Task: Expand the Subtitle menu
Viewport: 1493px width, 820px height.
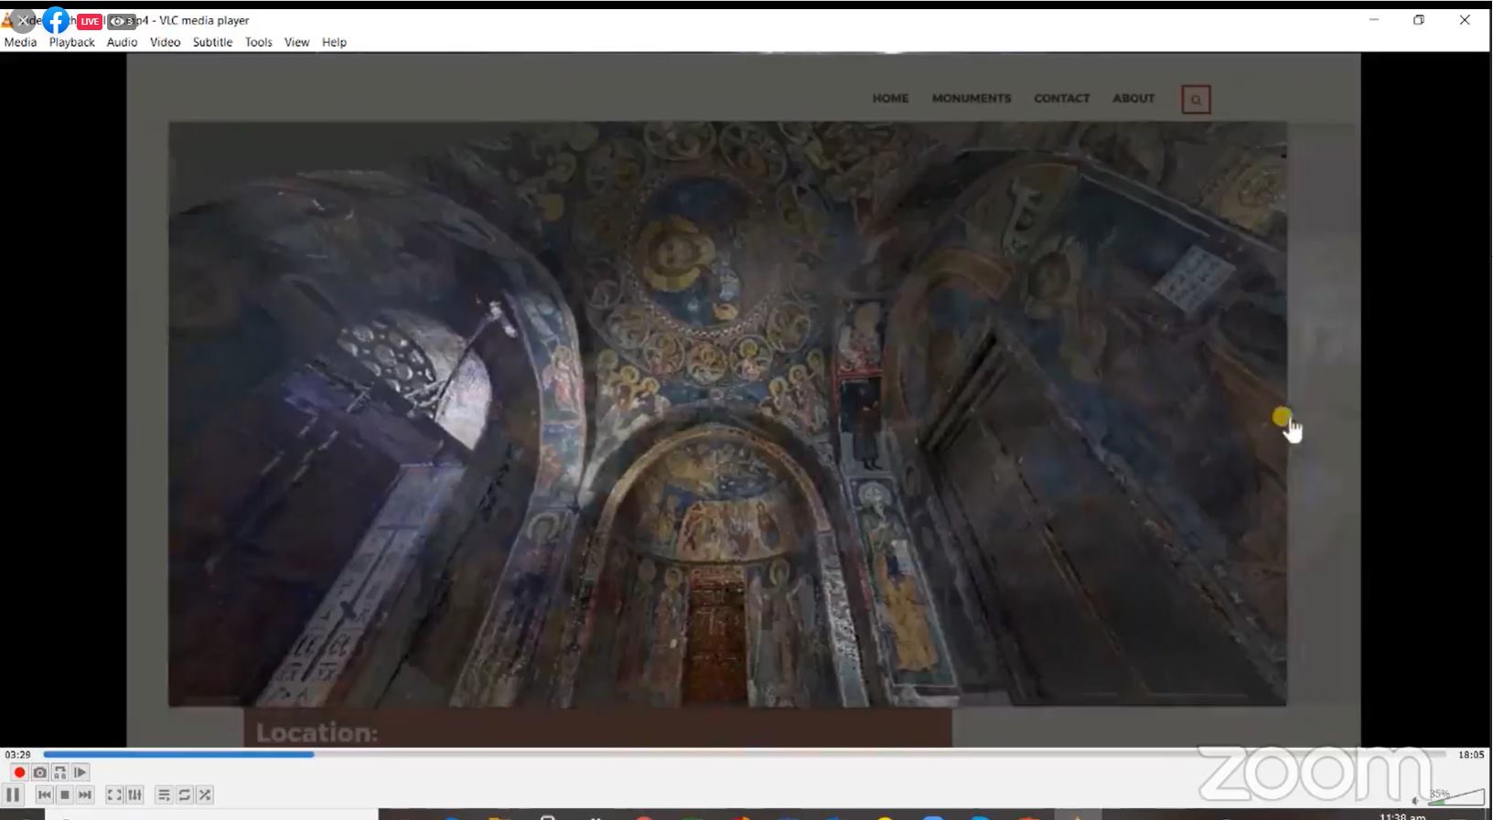Action: (x=212, y=42)
